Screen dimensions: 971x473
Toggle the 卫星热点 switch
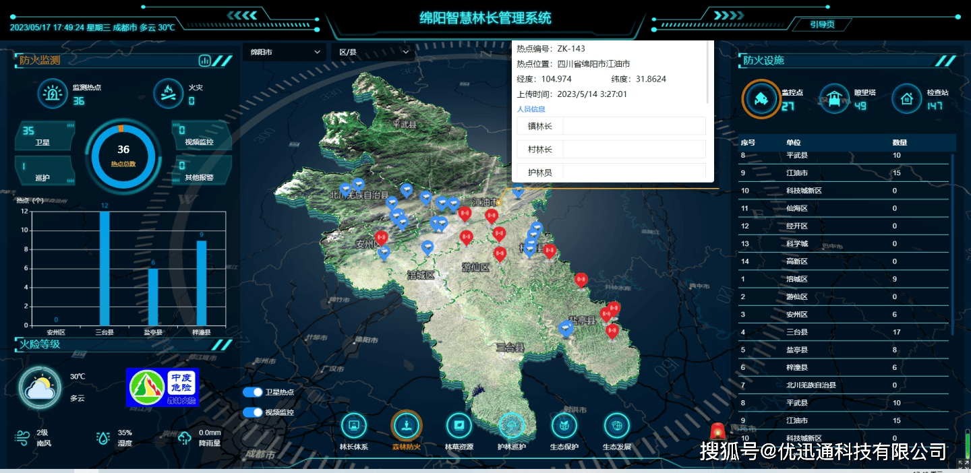pos(253,392)
